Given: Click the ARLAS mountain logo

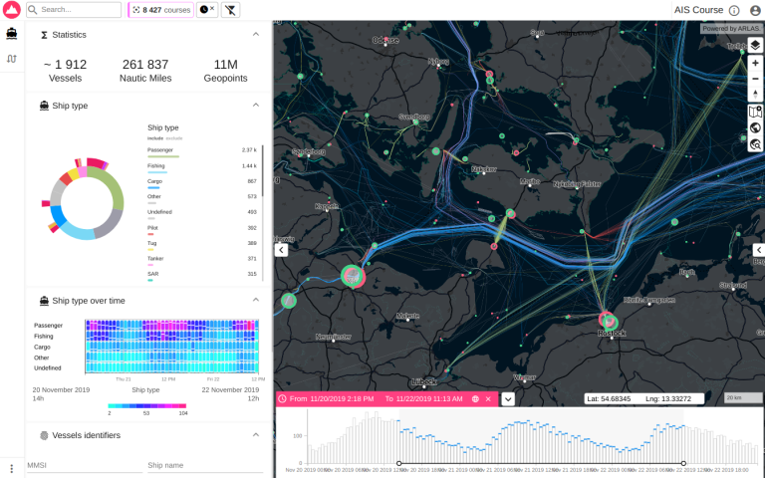Looking at the screenshot, I should 12,9.
